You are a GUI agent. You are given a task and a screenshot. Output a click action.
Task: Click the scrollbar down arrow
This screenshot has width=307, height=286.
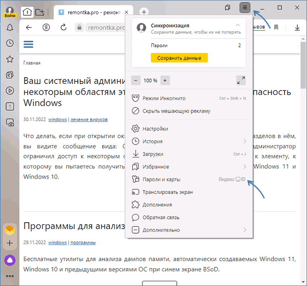coord(303,282)
